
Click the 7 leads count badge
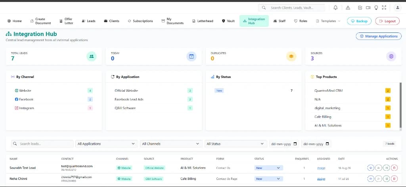389,144
